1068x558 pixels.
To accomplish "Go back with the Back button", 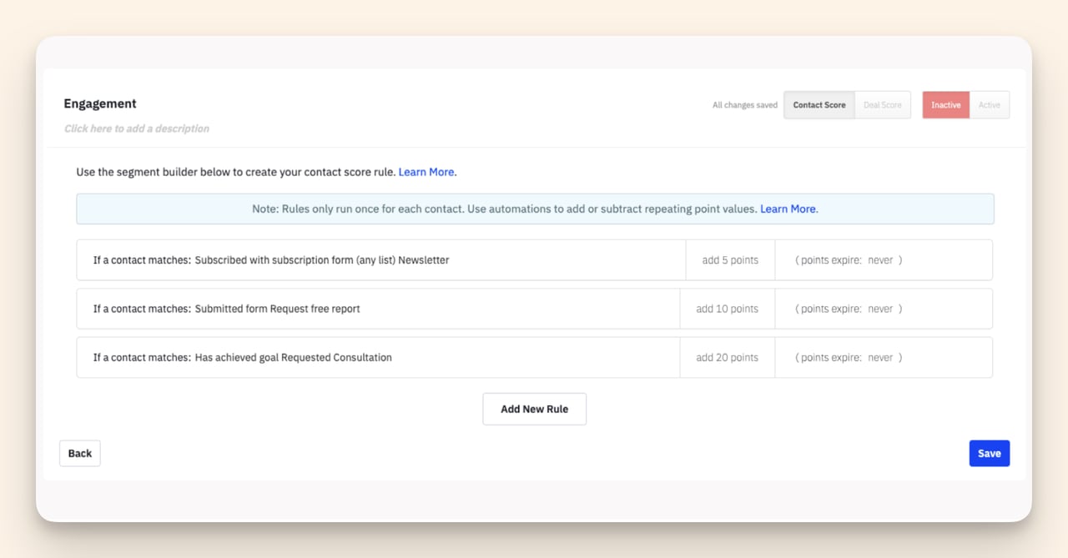I will [80, 453].
